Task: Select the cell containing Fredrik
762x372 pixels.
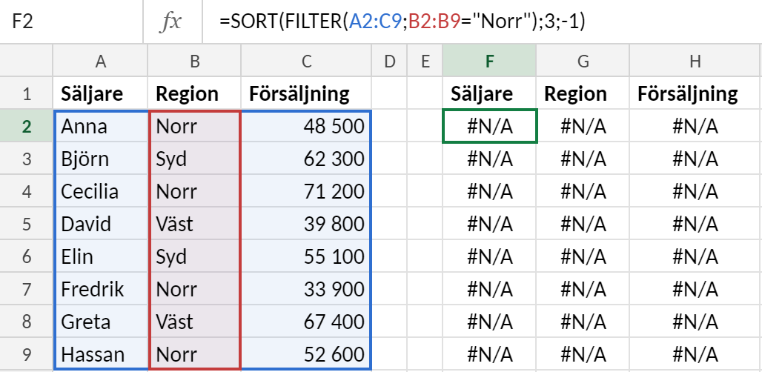Action: [100, 289]
